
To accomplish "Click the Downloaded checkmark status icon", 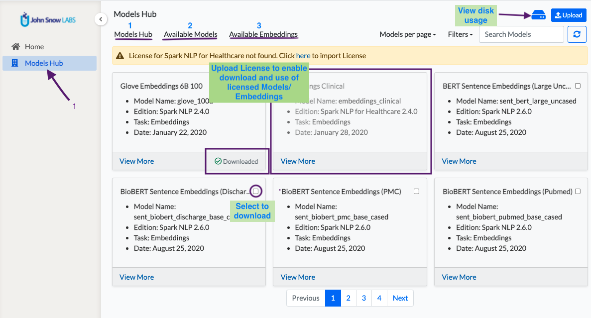I will 218,161.
